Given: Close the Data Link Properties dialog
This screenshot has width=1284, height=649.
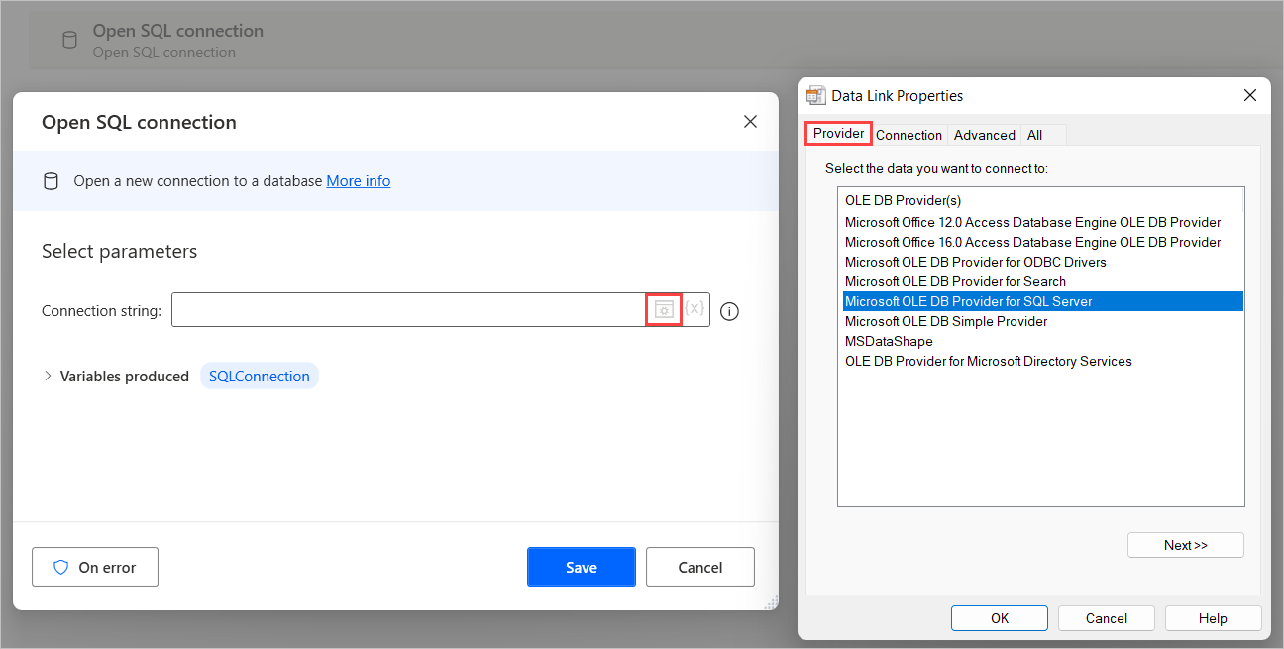Looking at the screenshot, I should pyautogui.click(x=1249, y=95).
